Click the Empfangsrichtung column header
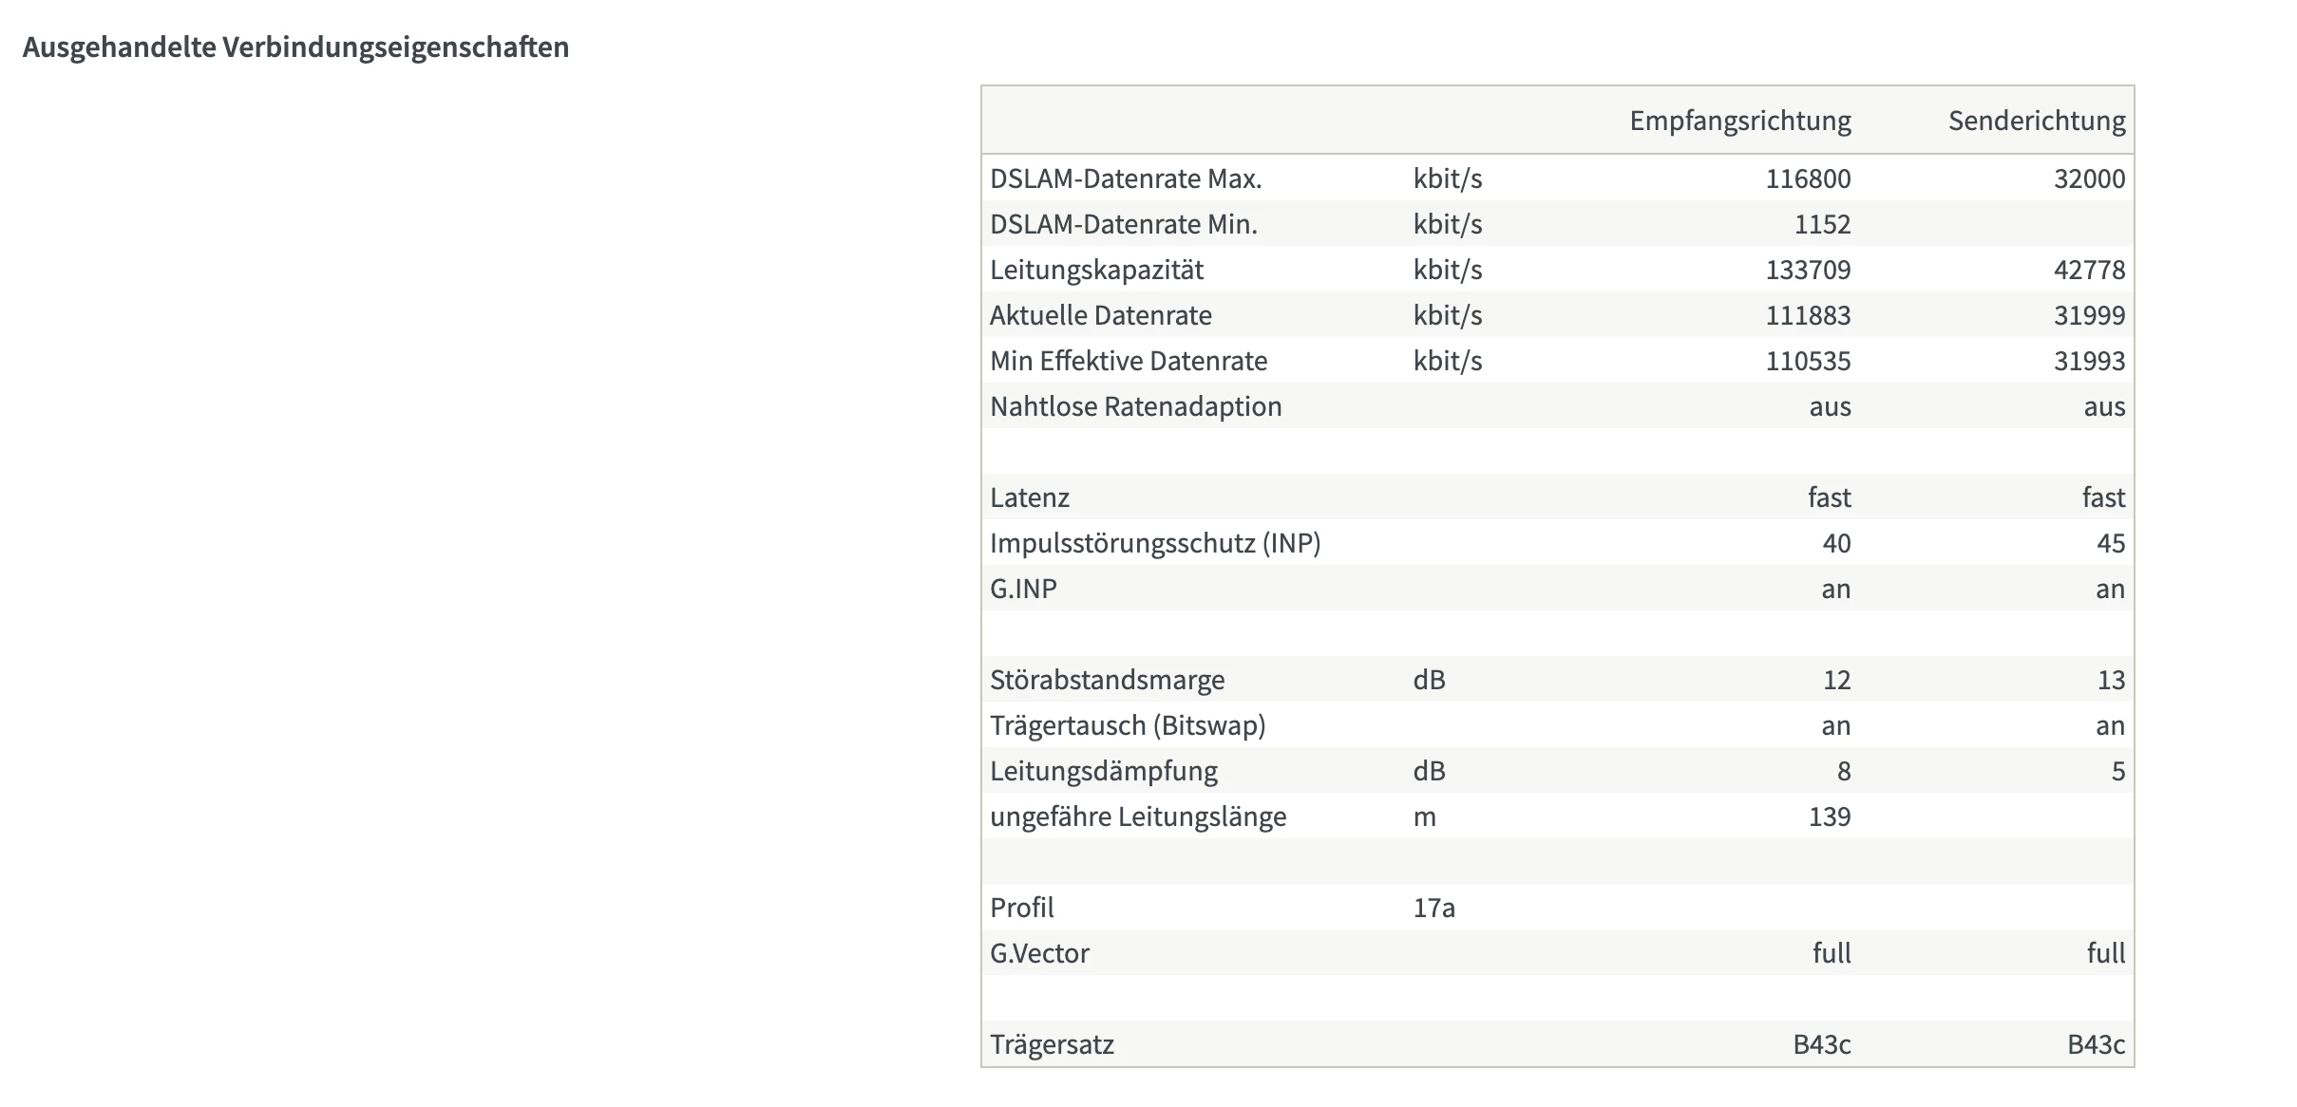The height and width of the screenshot is (1107, 2297). [x=1739, y=121]
